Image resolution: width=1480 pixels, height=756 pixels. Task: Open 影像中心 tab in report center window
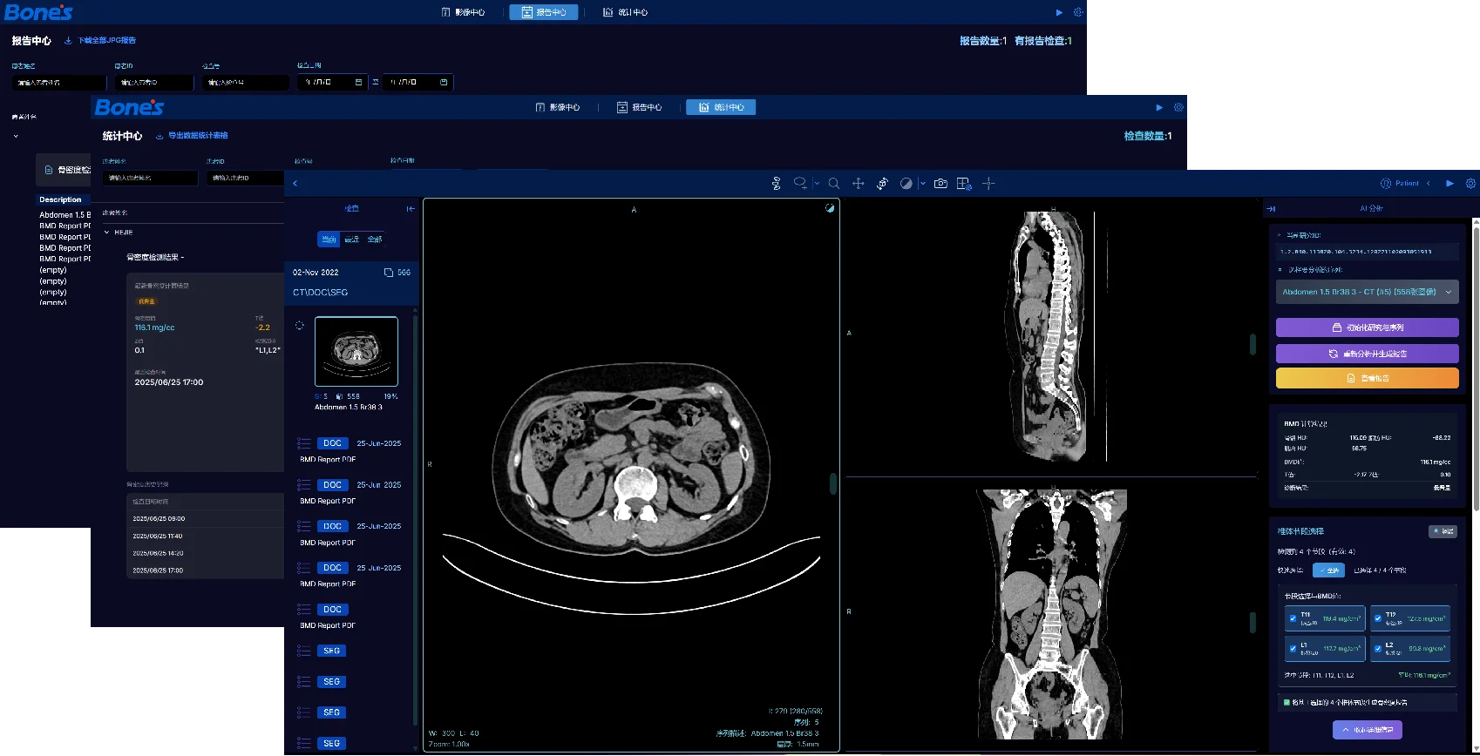pos(463,12)
